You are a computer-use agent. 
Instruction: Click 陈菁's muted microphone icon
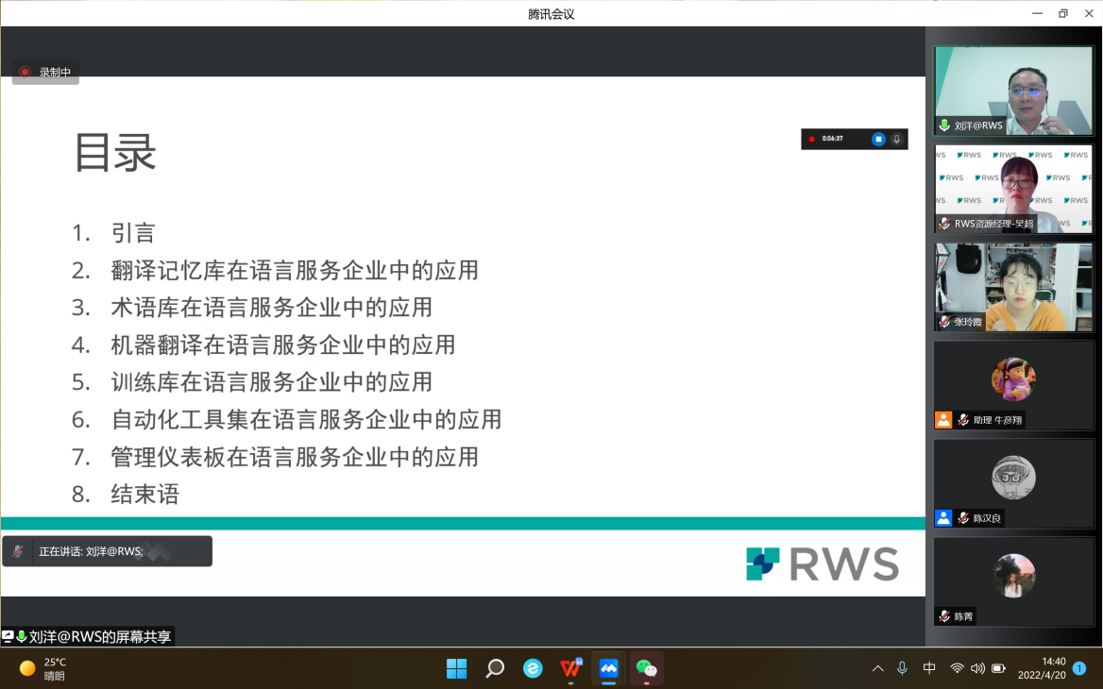click(944, 616)
